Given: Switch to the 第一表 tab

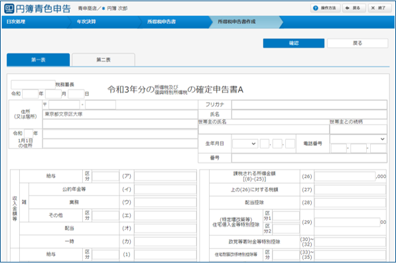Looking at the screenshot, I should (x=38, y=60).
